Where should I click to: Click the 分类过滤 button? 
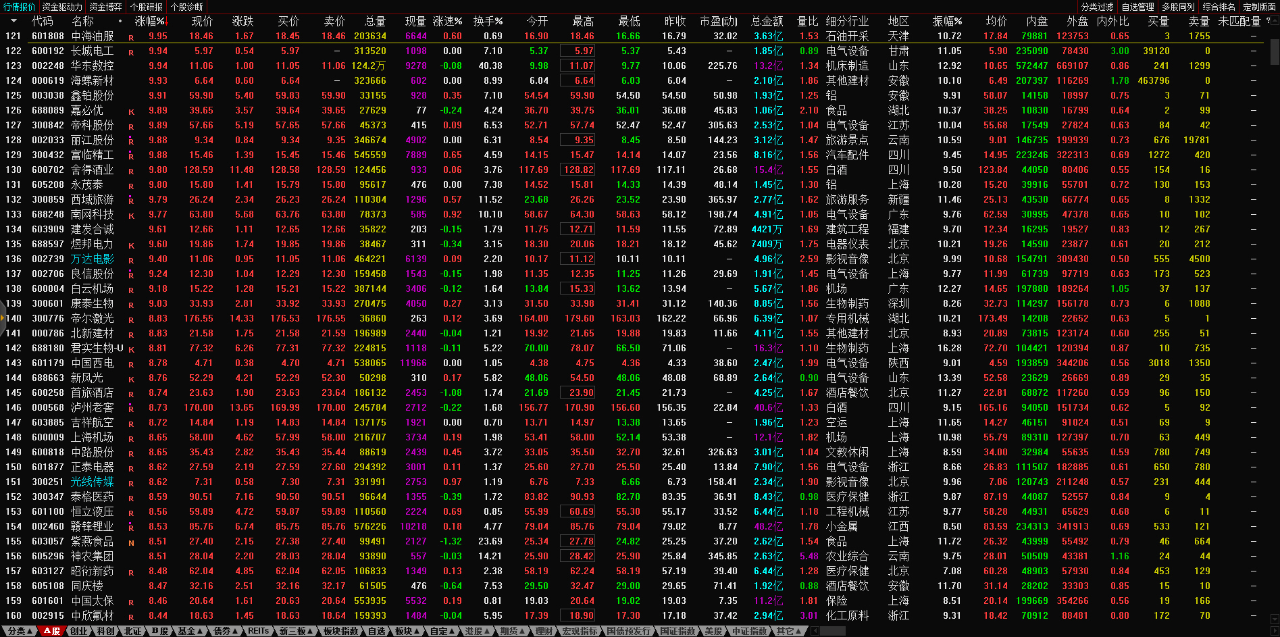point(1097,7)
